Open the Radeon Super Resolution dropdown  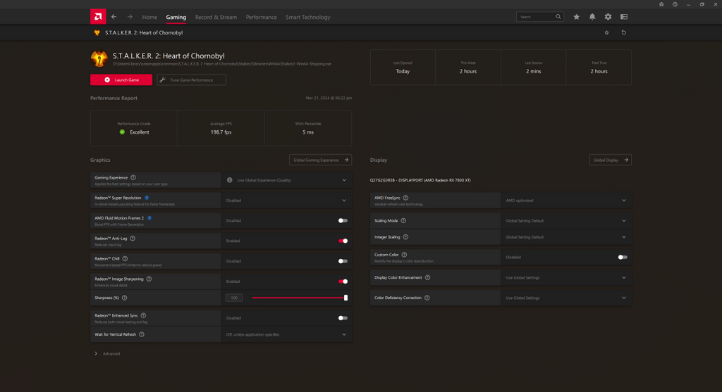344,201
